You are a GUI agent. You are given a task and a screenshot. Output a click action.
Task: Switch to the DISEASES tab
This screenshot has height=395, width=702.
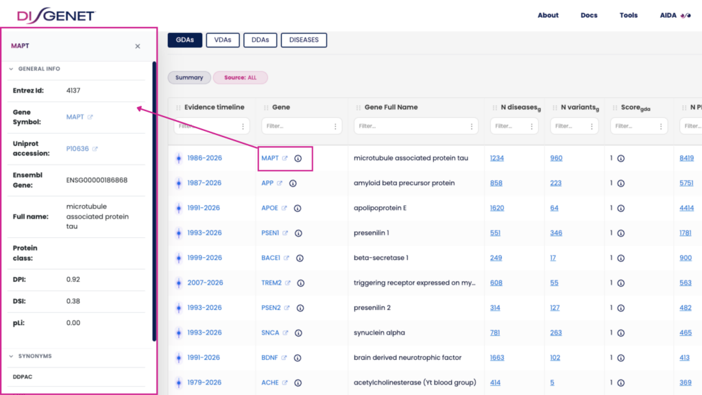[x=304, y=40]
